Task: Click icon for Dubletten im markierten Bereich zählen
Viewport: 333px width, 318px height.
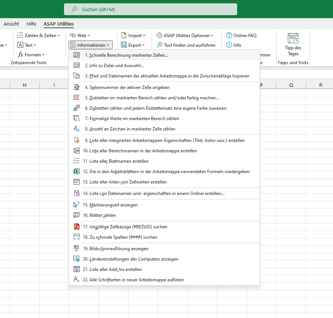Action: pyautogui.click(x=77, y=97)
